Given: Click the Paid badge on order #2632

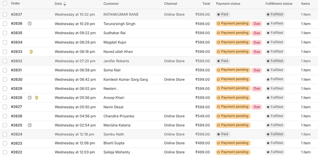Looking at the screenshot, I should click(223, 61).
